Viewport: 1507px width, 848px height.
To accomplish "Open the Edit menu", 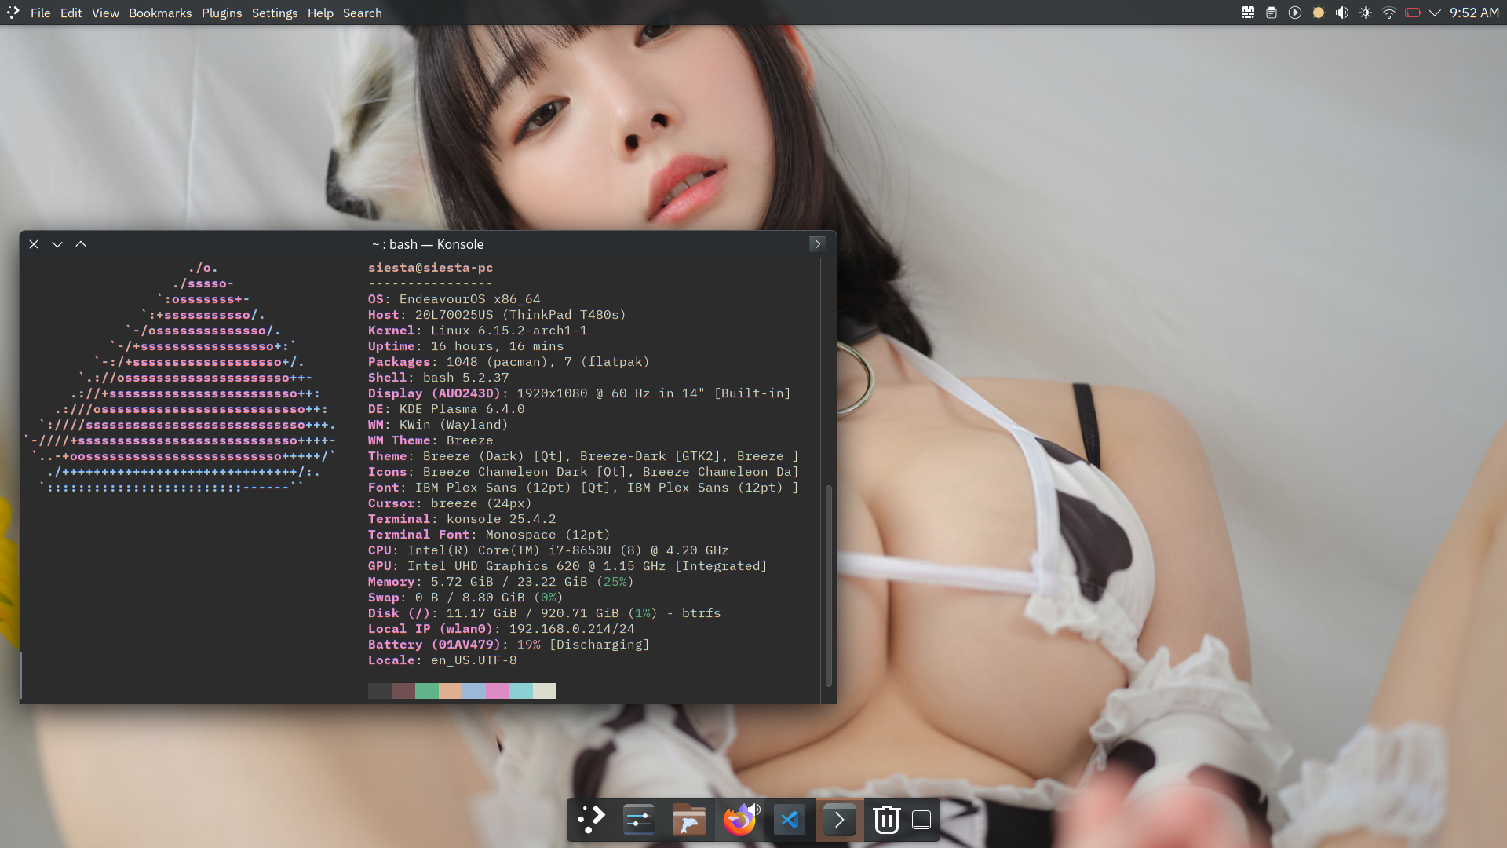I will click(71, 13).
